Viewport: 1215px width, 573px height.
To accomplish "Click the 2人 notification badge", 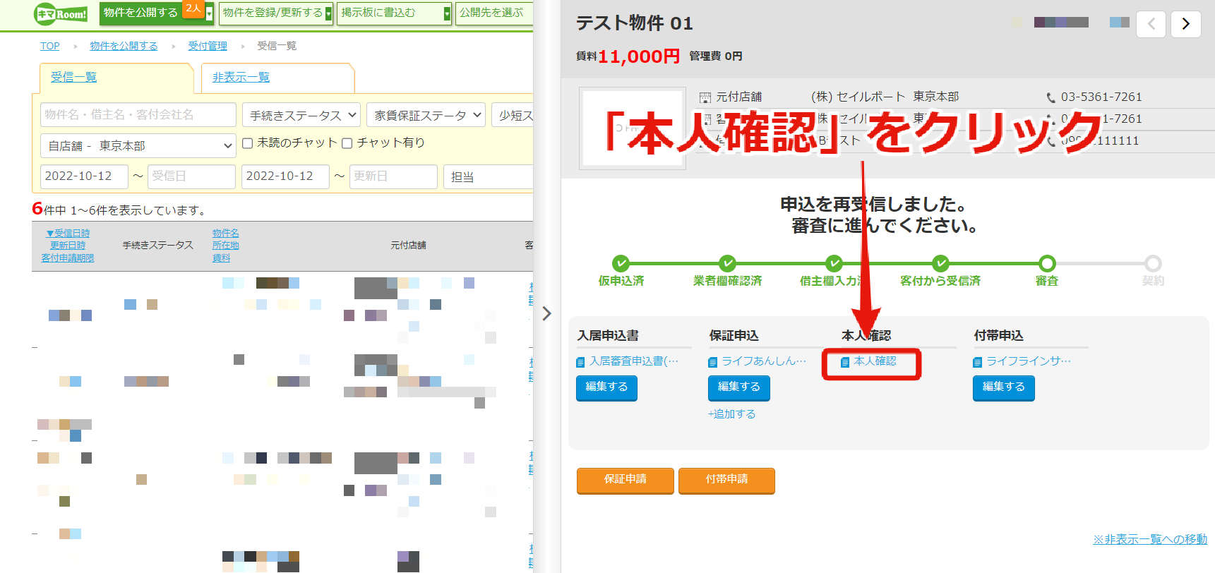I will click(193, 8).
